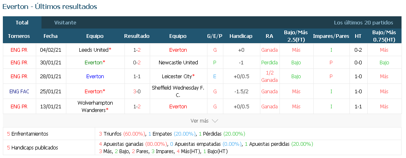This screenshot has height=158, width=406.
Task: Click Los últimos 20 partidos label
Action: tap(364, 22)
